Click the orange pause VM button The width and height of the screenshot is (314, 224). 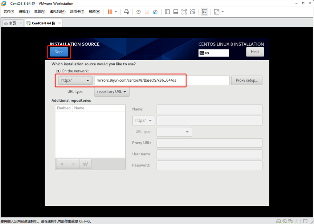[110, 12]
